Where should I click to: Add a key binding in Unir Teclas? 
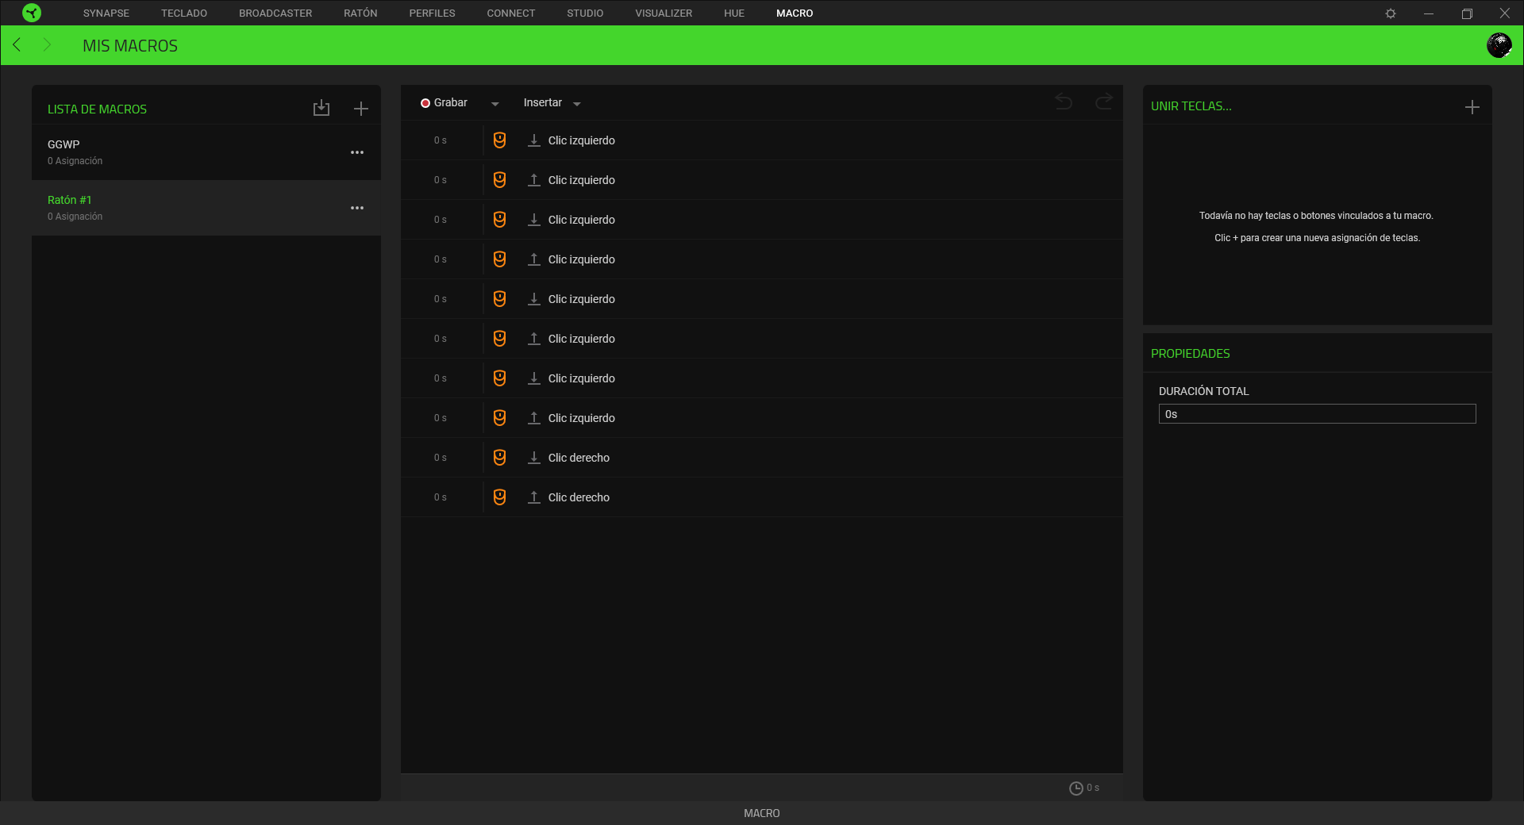tap(1472, 107)
